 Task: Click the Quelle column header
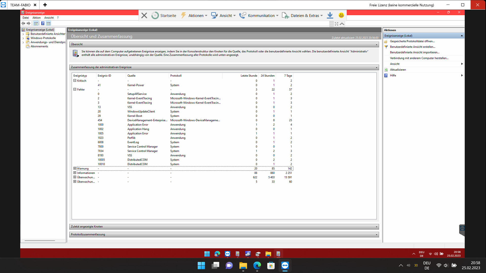131,76
